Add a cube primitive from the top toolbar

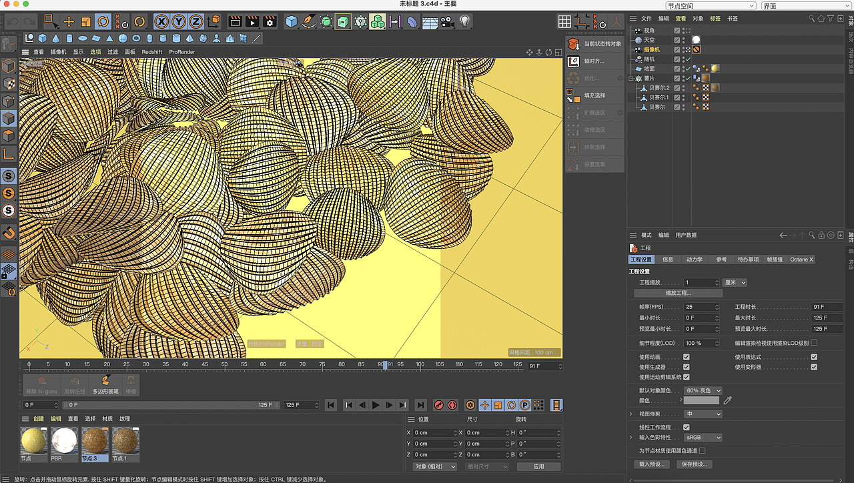(292, 22)
